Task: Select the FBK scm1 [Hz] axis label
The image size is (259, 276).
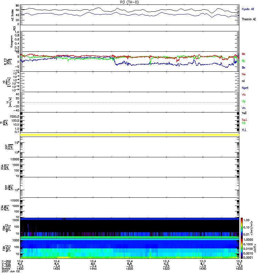Action: tap(7, 248)
